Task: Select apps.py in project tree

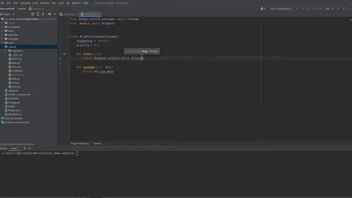Action: pyautogui.click(x=14, y=63)
